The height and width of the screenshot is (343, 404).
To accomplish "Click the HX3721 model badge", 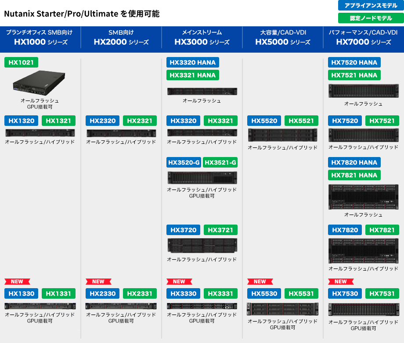I will click(220, 230).
